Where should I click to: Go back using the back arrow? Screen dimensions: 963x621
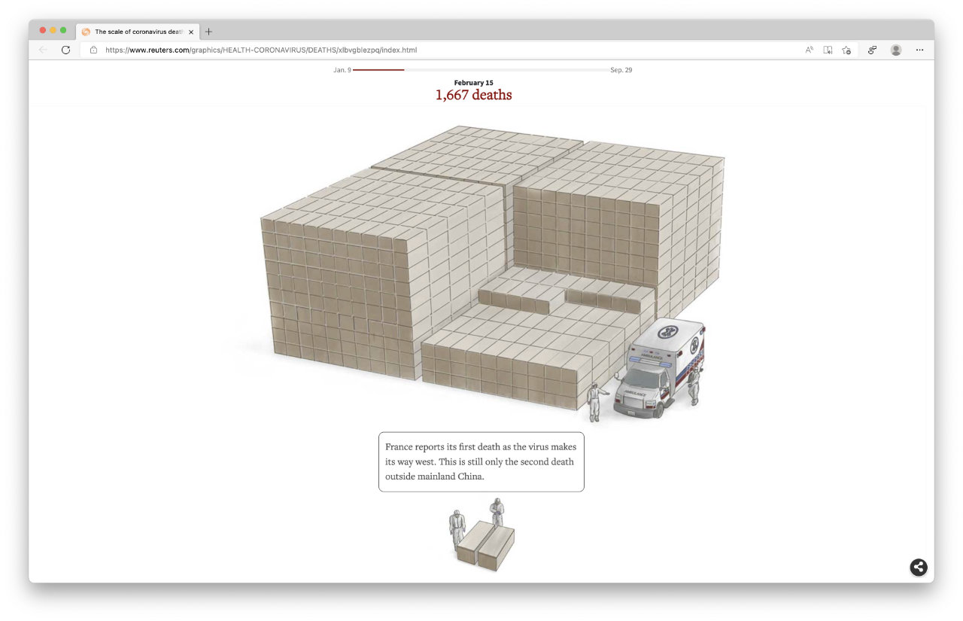tap(43, 50)
